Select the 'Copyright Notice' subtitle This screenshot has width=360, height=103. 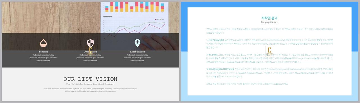click(x=269, y=22)
